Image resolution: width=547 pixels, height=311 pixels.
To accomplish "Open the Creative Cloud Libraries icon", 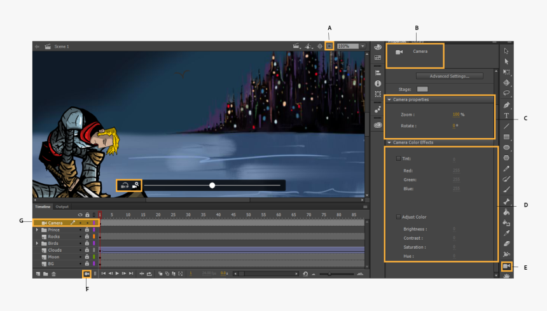I will tap(377, 125).
